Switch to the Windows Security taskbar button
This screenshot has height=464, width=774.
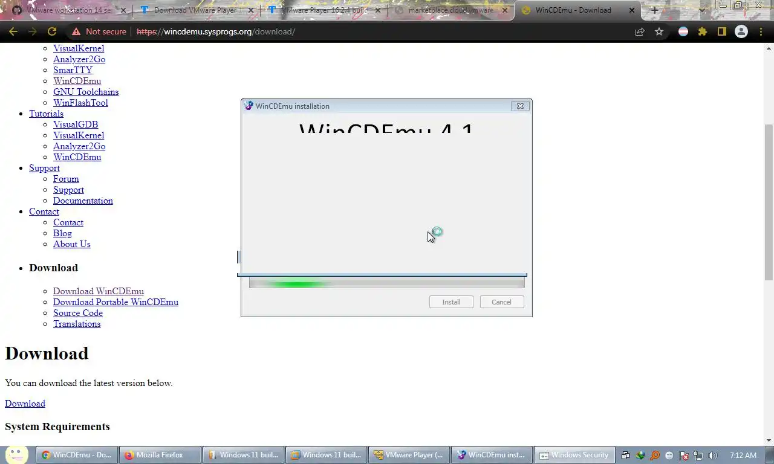(574, 455)
